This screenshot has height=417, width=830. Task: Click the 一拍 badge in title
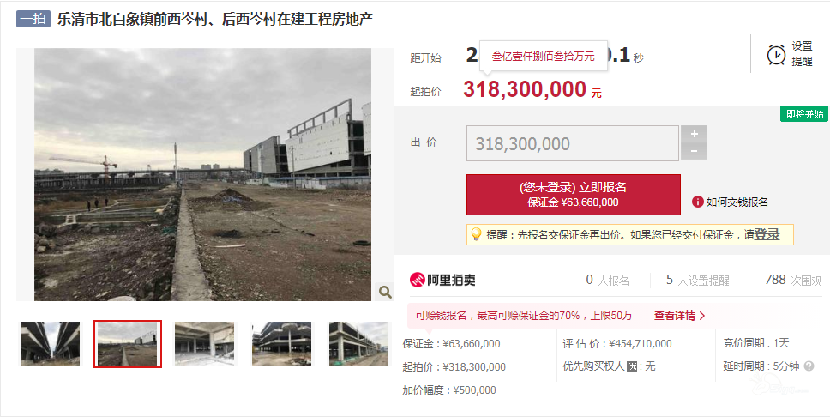(33, 19)
